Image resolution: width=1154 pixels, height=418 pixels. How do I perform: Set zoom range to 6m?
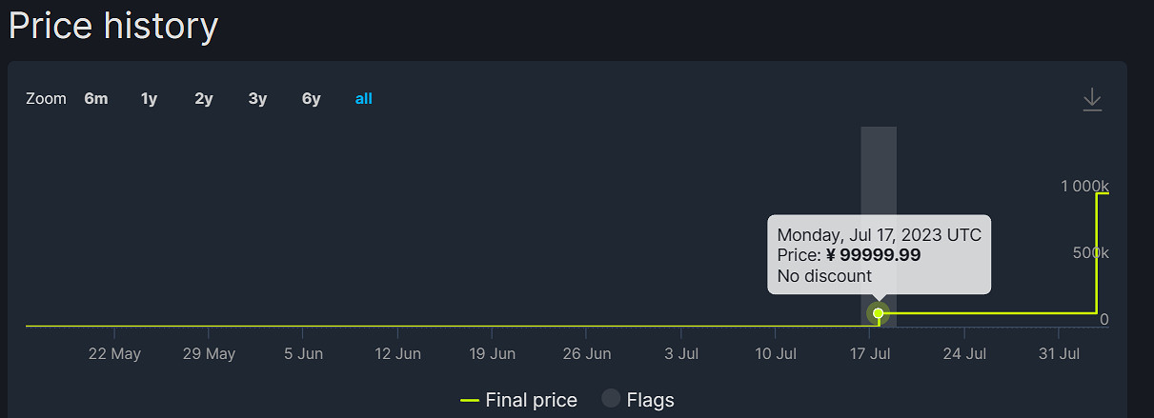[x=96, y=98]
